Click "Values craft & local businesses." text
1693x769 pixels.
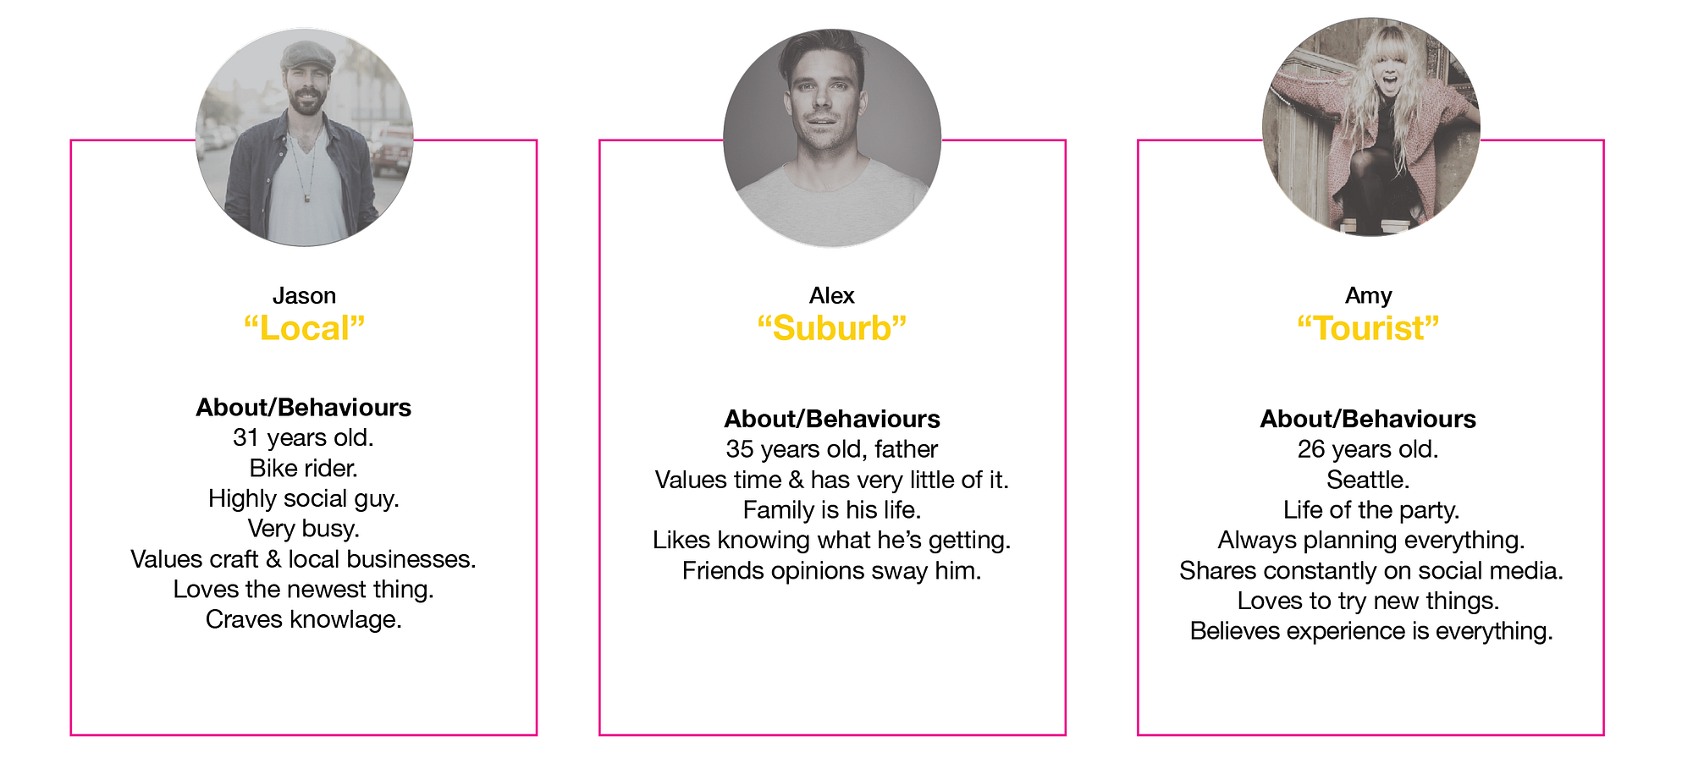(304, 559)
